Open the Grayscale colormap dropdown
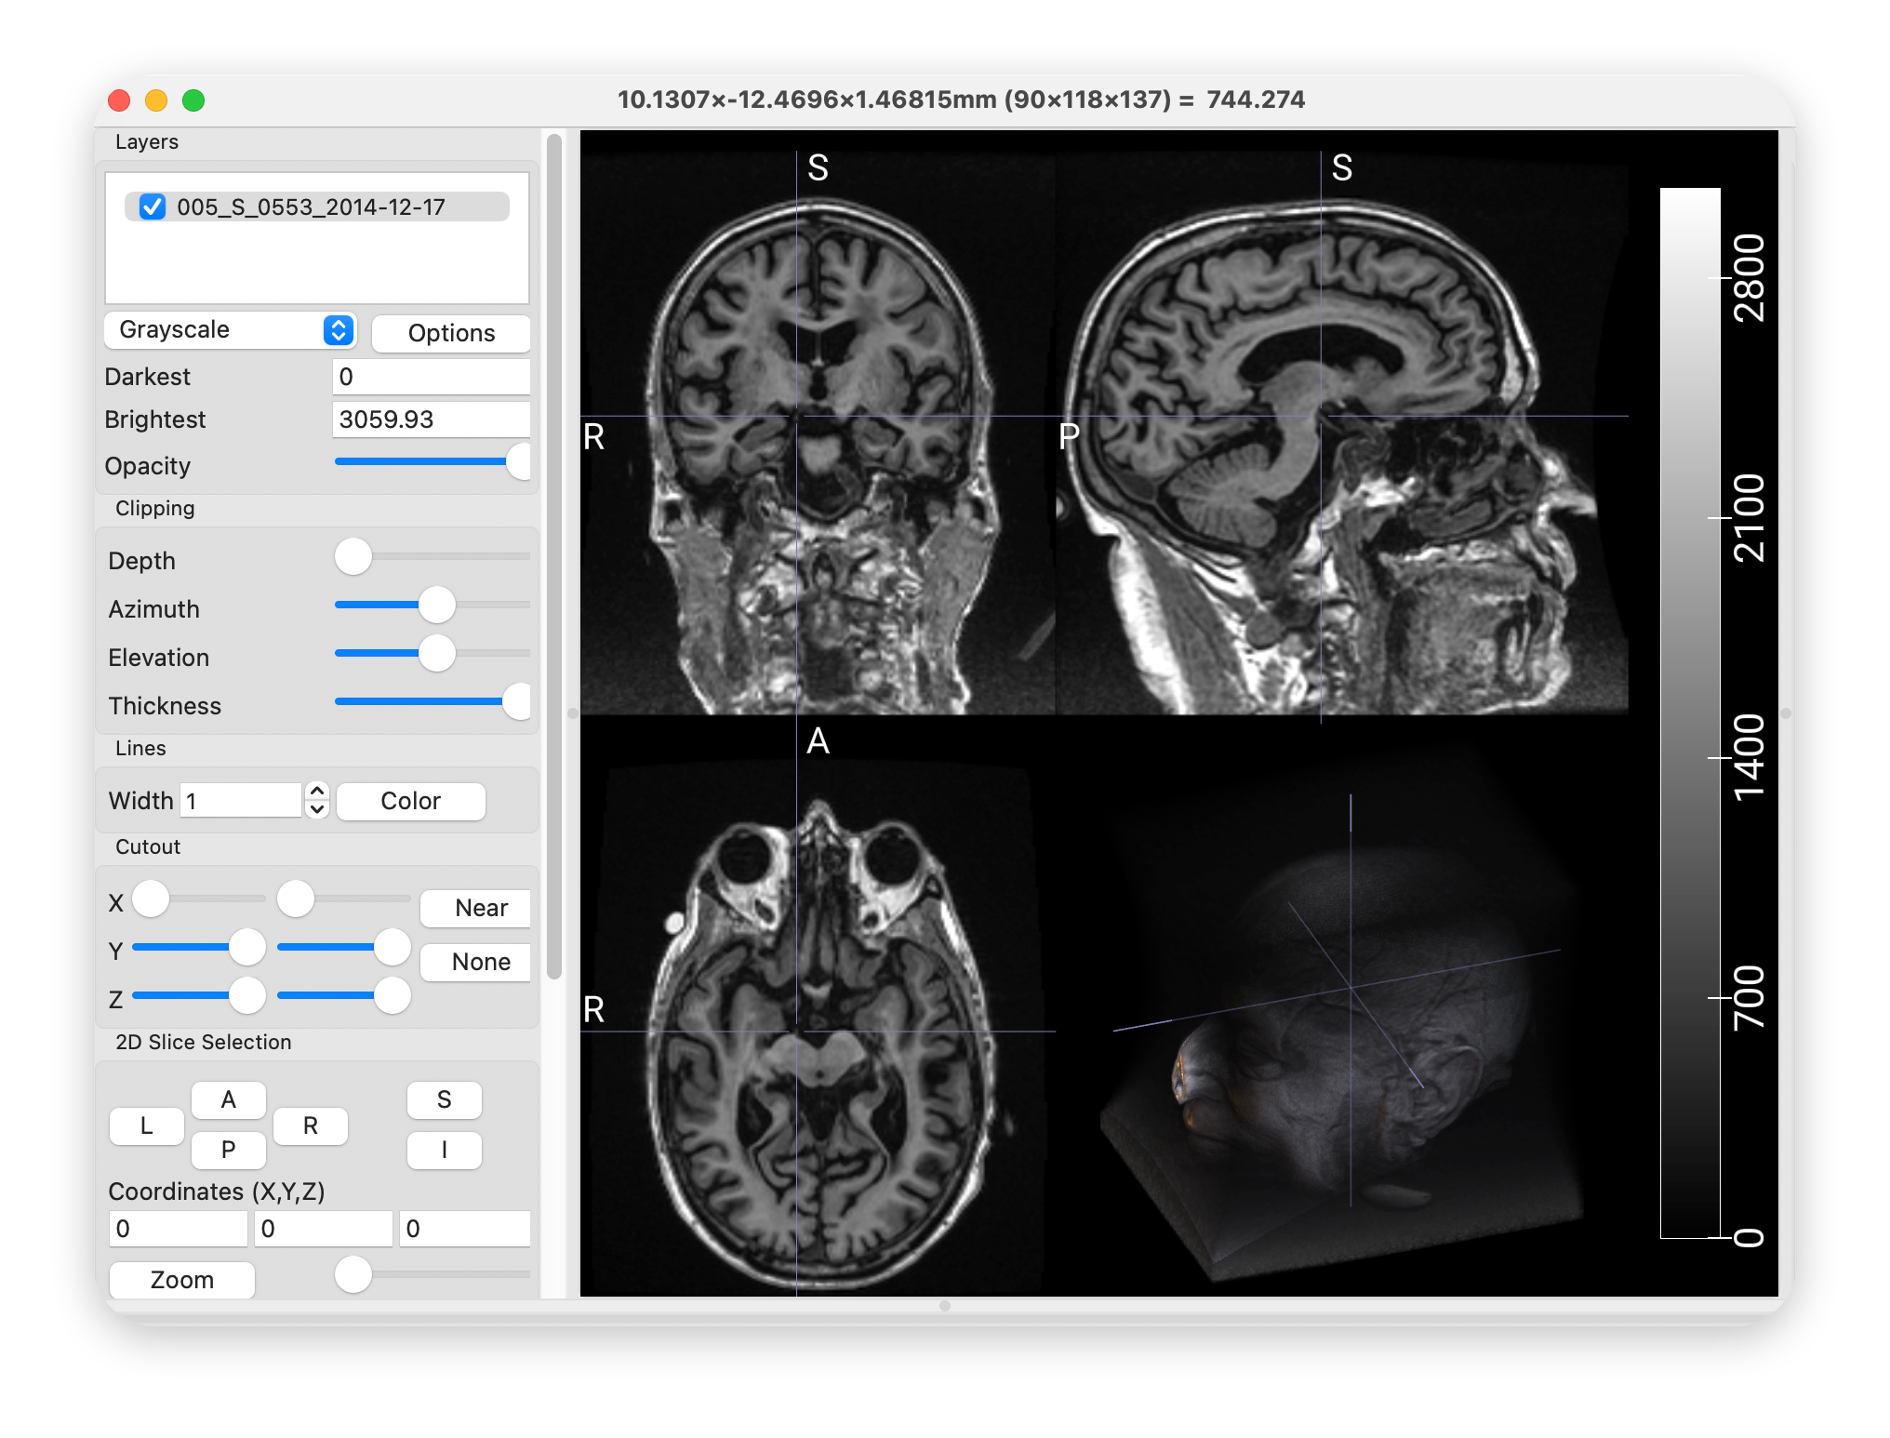 [x=229, y=330]
